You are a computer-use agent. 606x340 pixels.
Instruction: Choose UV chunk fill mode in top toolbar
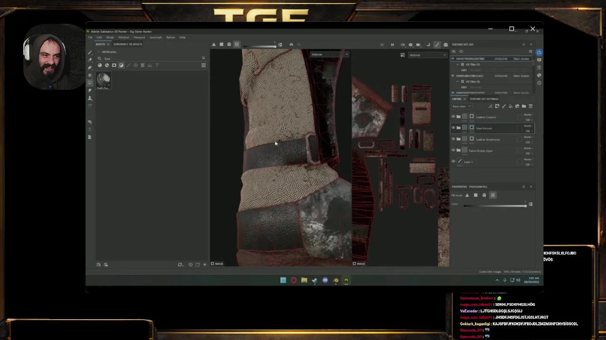point(237,44)
